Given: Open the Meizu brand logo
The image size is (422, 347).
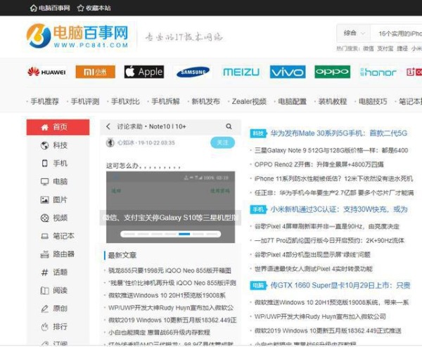Looking at the screenshot, I should pyautogui.click(x=241, y=72).
